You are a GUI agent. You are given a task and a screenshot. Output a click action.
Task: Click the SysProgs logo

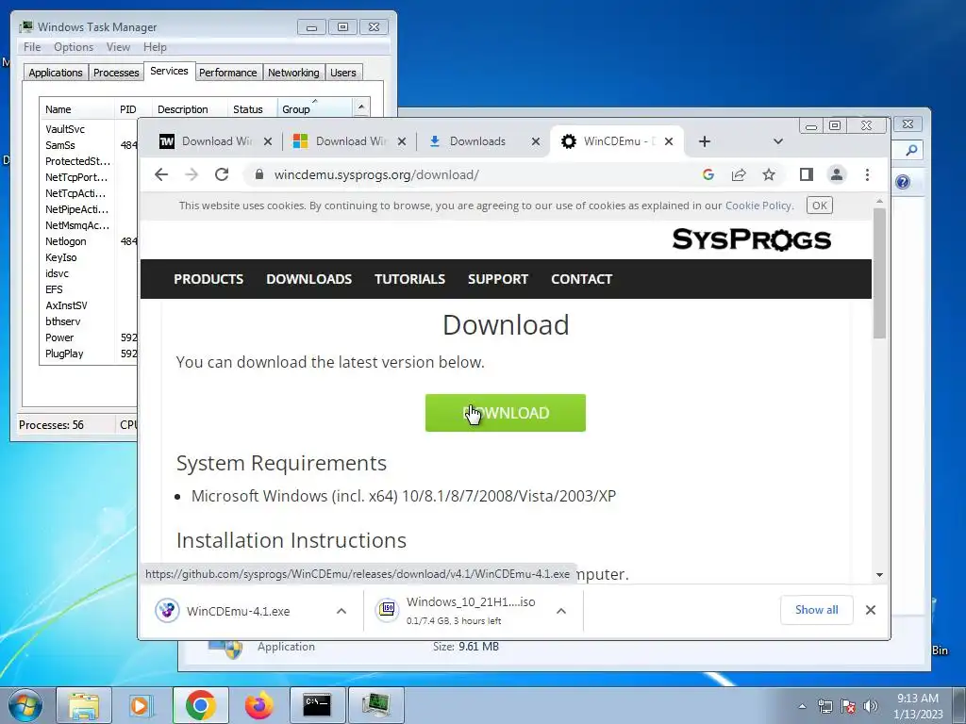coord(752,239)
